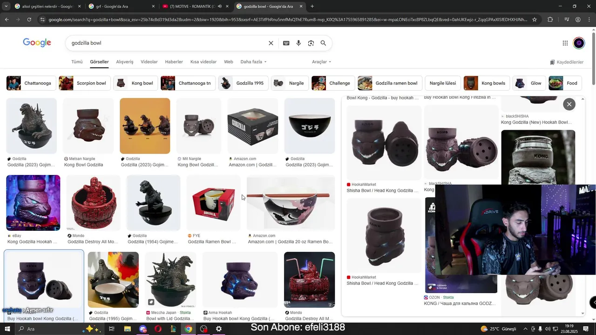Open the Kısa videolar search filter
Image resolution: width=596 pixels, height=335 pixels.
pyautogui.click(x=203, y=62)
